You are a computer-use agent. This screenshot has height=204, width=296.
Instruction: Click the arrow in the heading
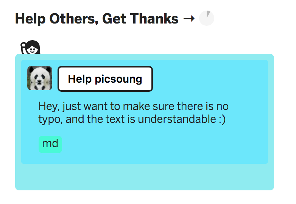(189, 18)
